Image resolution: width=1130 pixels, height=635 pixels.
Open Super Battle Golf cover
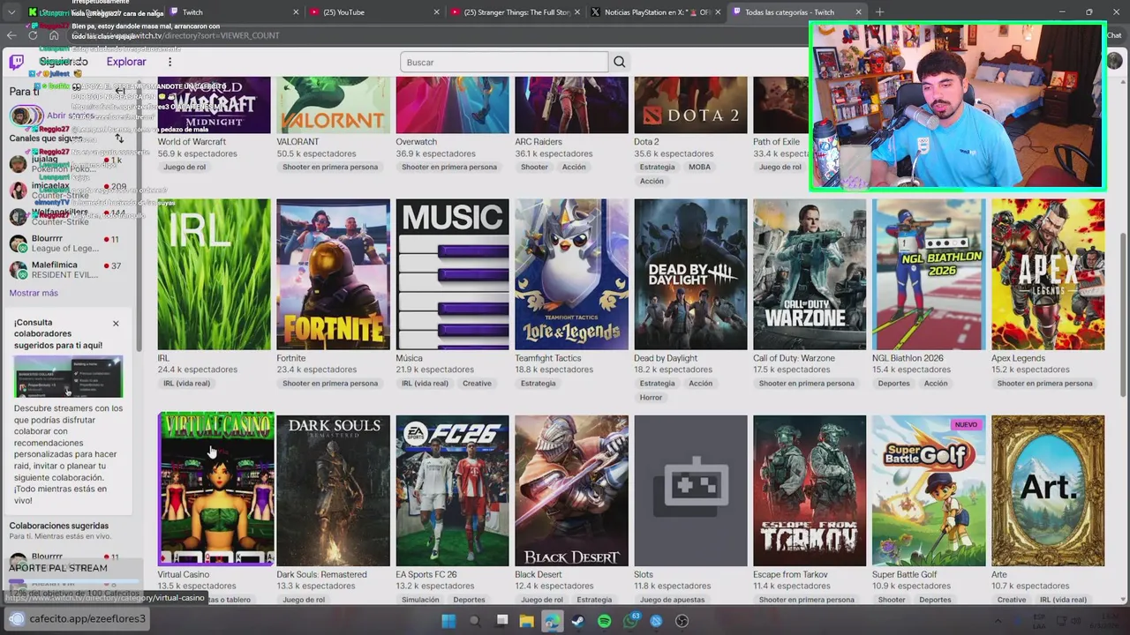point(929,490)
